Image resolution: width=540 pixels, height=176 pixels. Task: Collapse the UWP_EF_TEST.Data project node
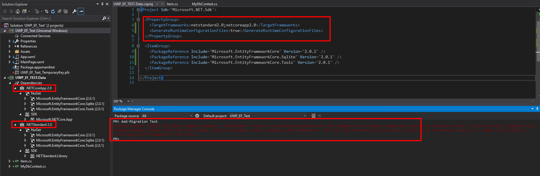[x=5, y=78]
